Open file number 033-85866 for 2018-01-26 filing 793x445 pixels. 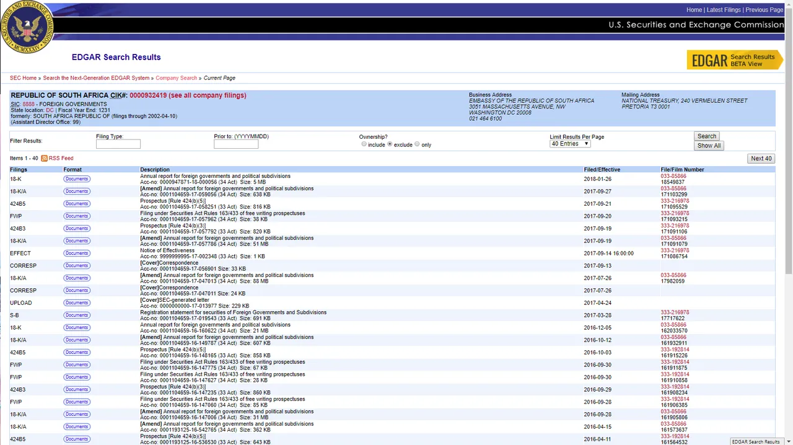tap(673, 176)
